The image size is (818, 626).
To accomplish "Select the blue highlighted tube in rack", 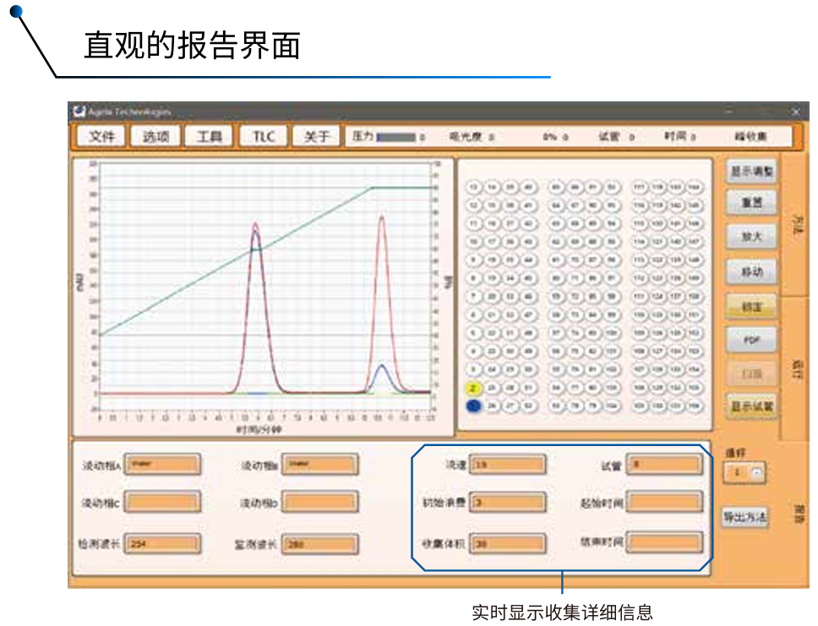I will pos(474,406).
